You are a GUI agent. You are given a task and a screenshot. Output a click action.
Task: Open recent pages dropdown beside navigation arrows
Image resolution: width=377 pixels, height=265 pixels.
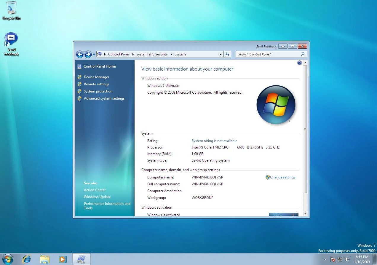pyautogui.click(x=94, y=55)
